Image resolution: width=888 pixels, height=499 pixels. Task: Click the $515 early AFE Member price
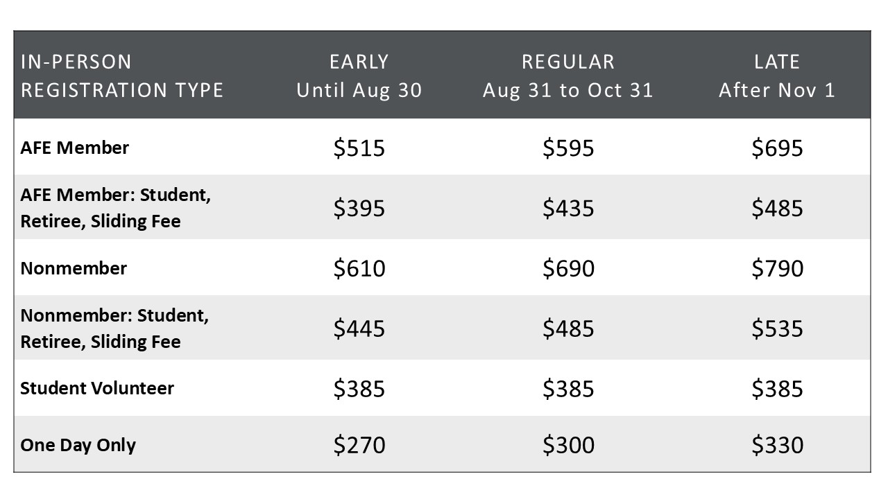pyautogui.click(x=359, y=148)
